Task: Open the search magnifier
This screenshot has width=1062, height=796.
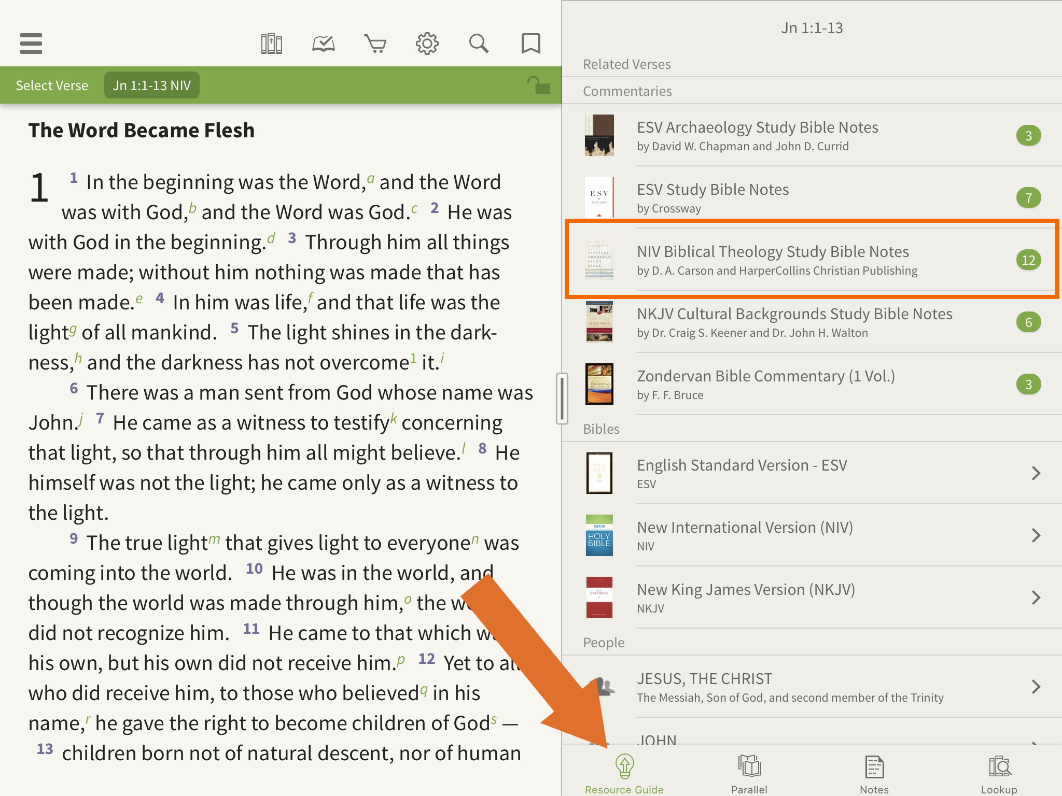Action: point(479,44)
